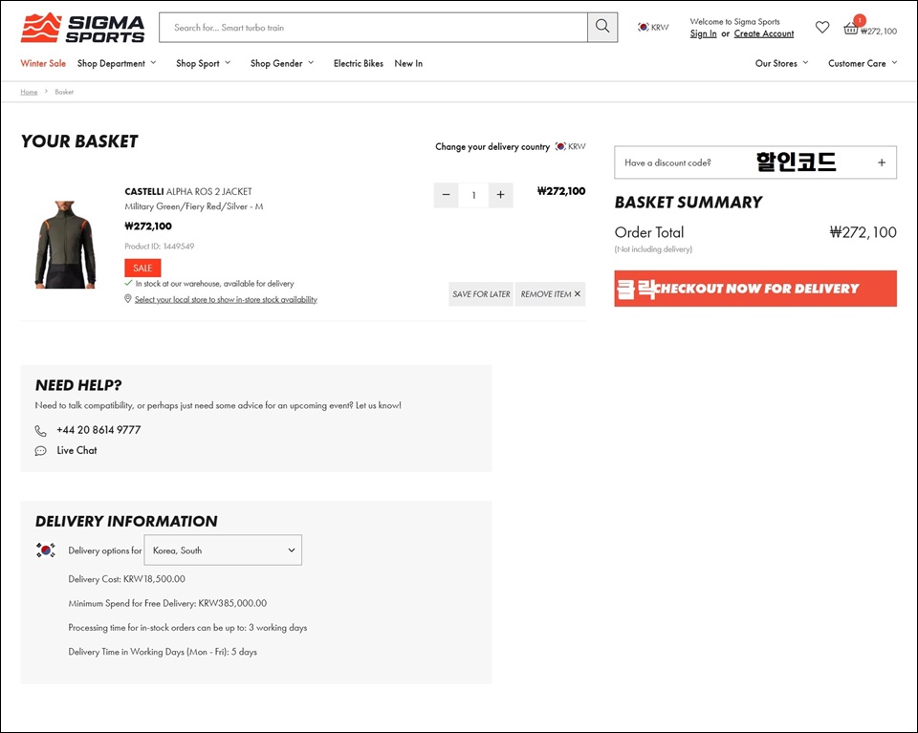918x733 pixels.
Task: Click the Remove Item button
Action: (x=551, y=294)
